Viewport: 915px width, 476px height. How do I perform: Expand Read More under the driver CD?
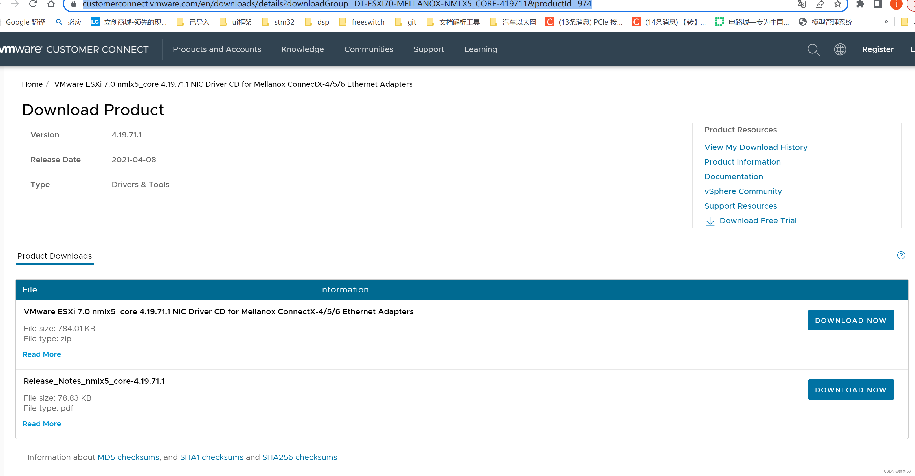click(x=41, y=354)
